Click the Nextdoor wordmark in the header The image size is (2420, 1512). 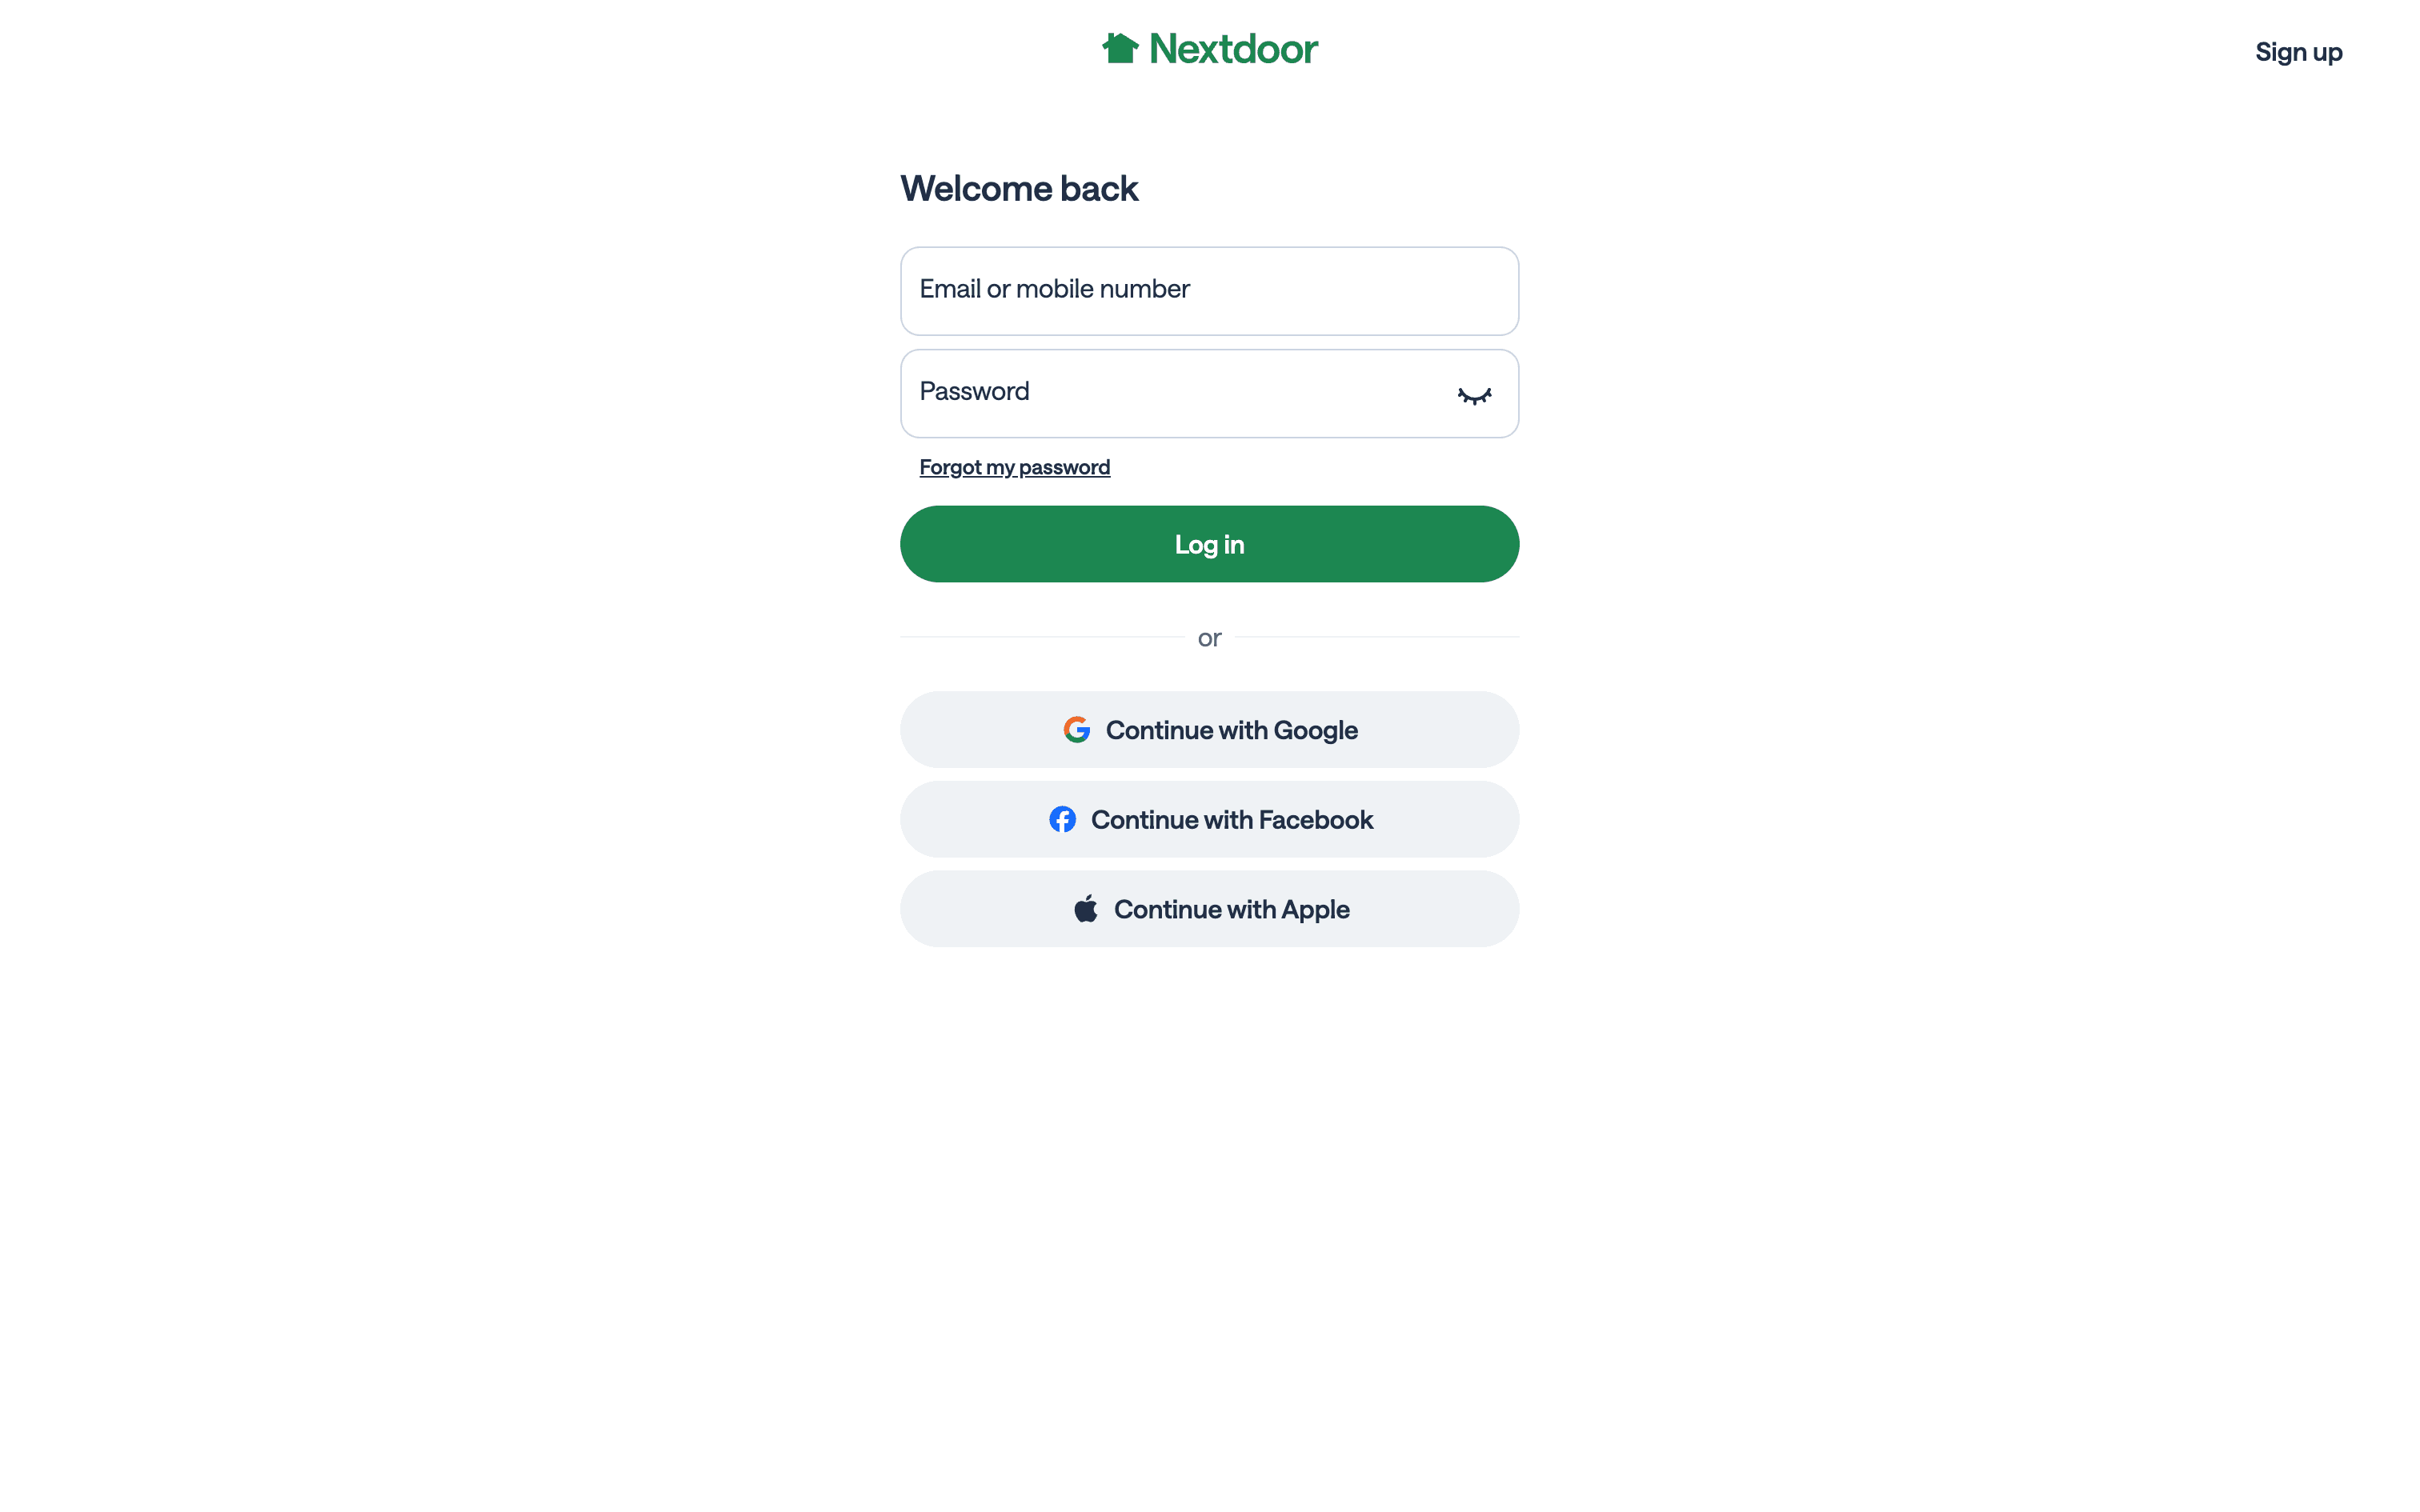[1233, 49]
